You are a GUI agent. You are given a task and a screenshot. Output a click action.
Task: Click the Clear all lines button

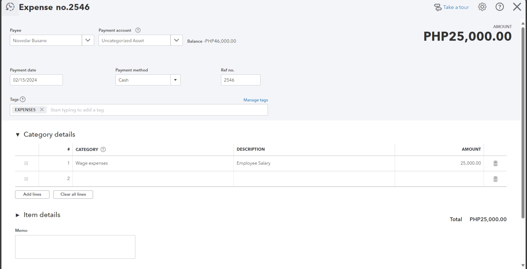[x=73, y=194]
